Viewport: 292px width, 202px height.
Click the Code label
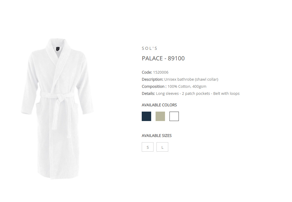click(x=147, y=72)
